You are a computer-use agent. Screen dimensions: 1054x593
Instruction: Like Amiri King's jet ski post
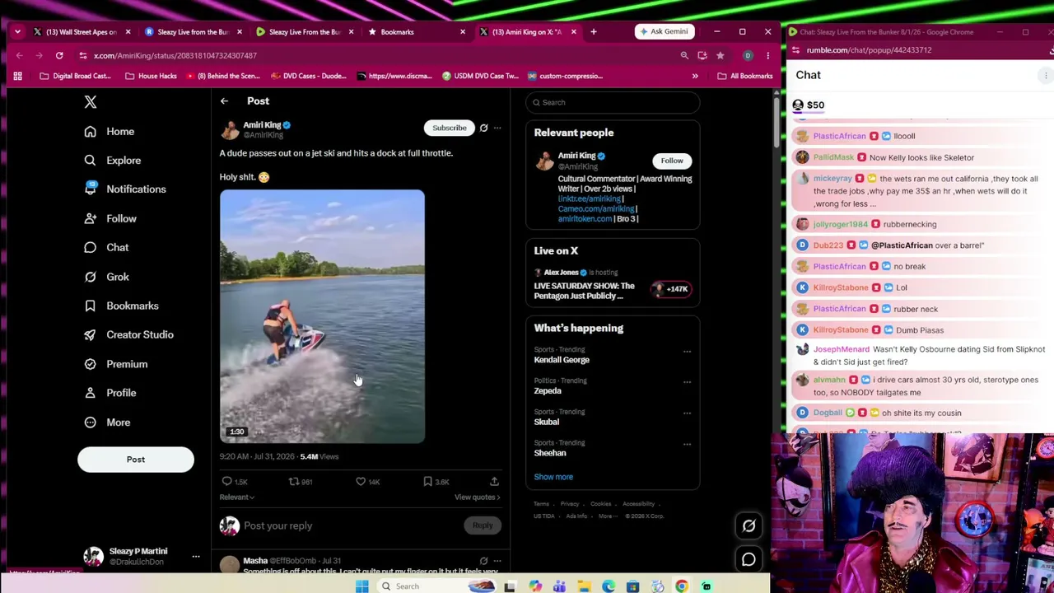pyautogui.click(x=361, y=482)
